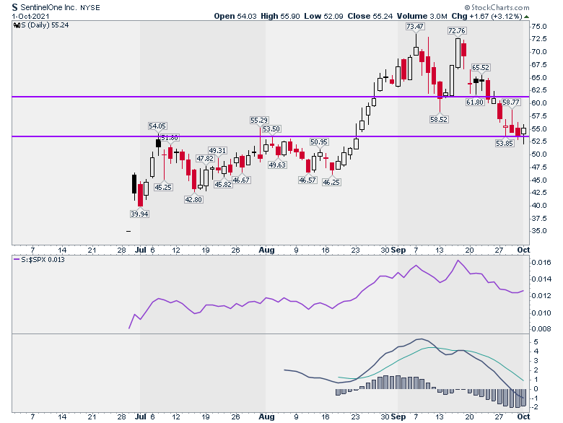
Task: Click the 75.0 price axis label
Action: coord(539,27)
